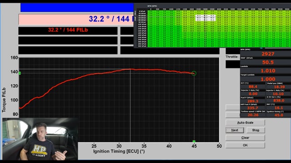Click the 25 tick on timing axis
The width and height of the screenshot is (291, 163).
94,146
